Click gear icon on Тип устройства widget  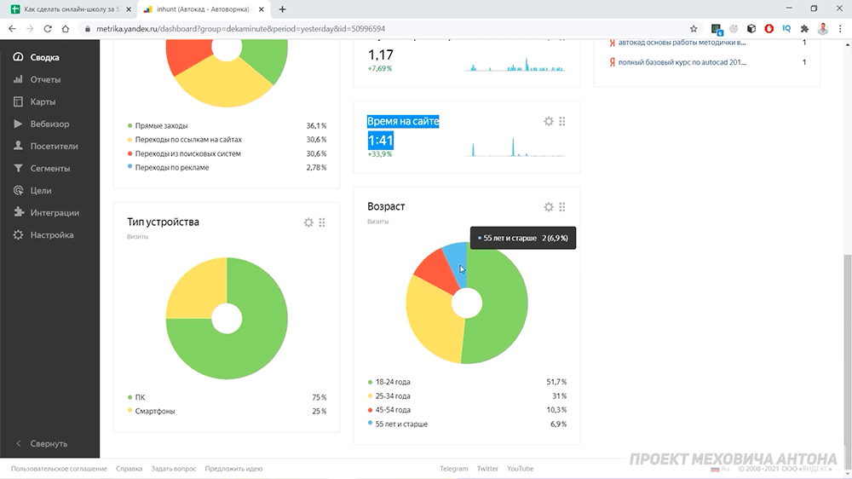(x=308, y=222)
